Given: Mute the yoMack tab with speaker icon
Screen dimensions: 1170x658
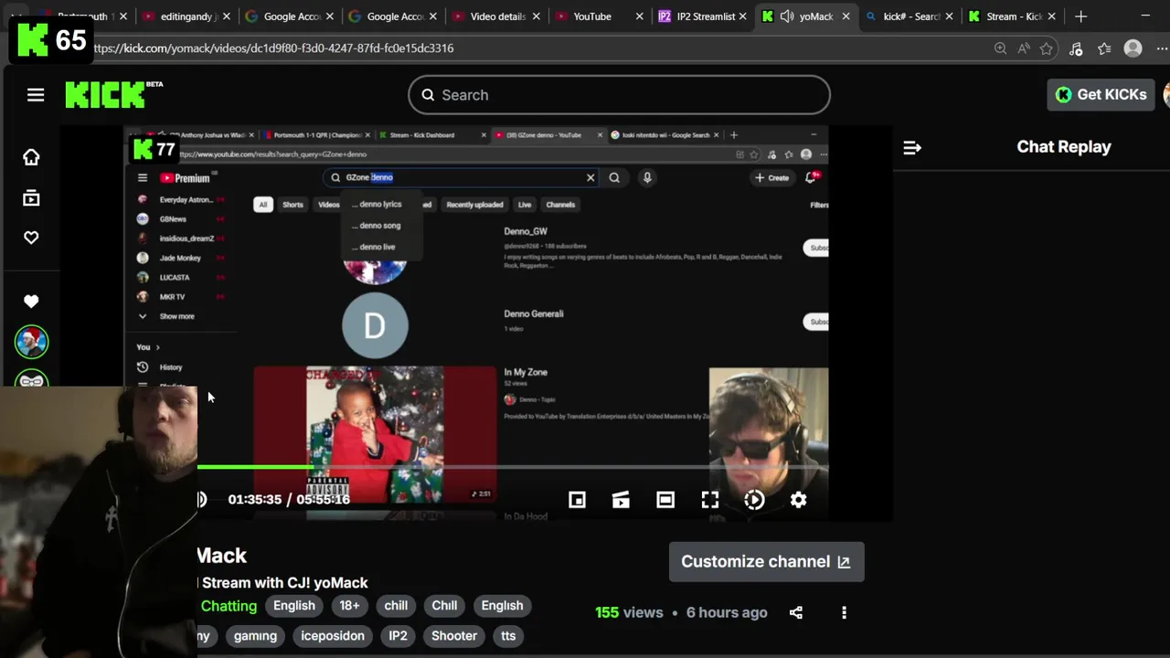Looking at the screenshot, I should pos(787,16).
